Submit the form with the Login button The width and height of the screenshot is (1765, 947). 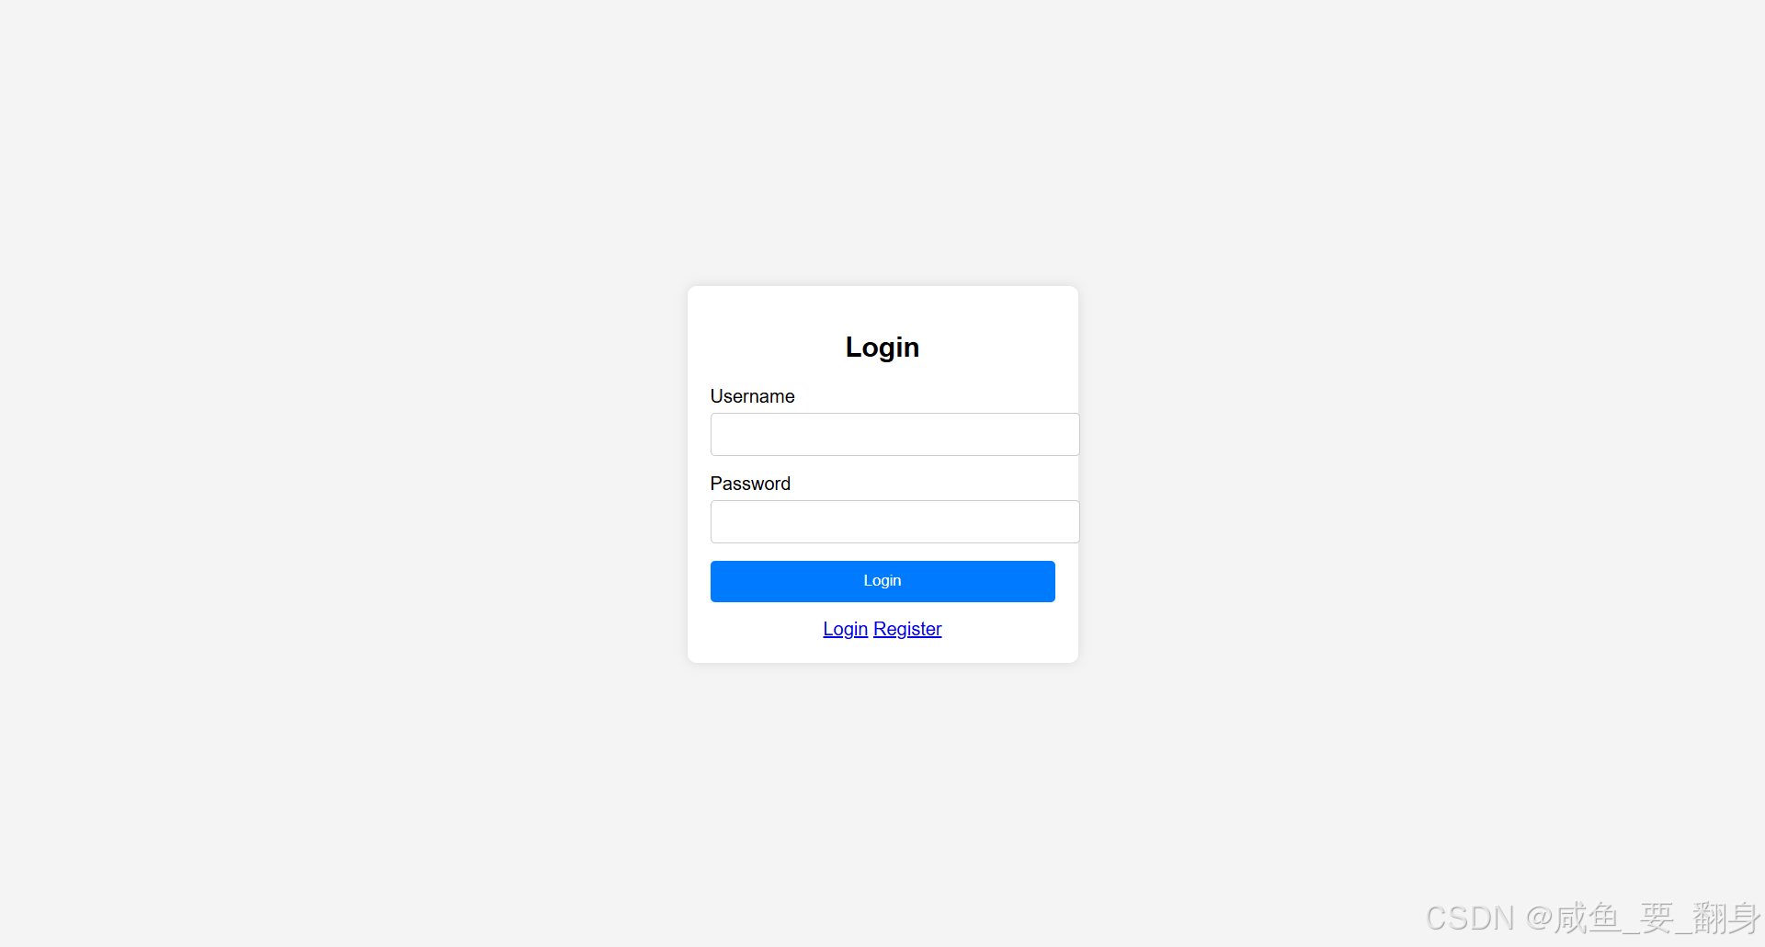(x=882, y=581)
